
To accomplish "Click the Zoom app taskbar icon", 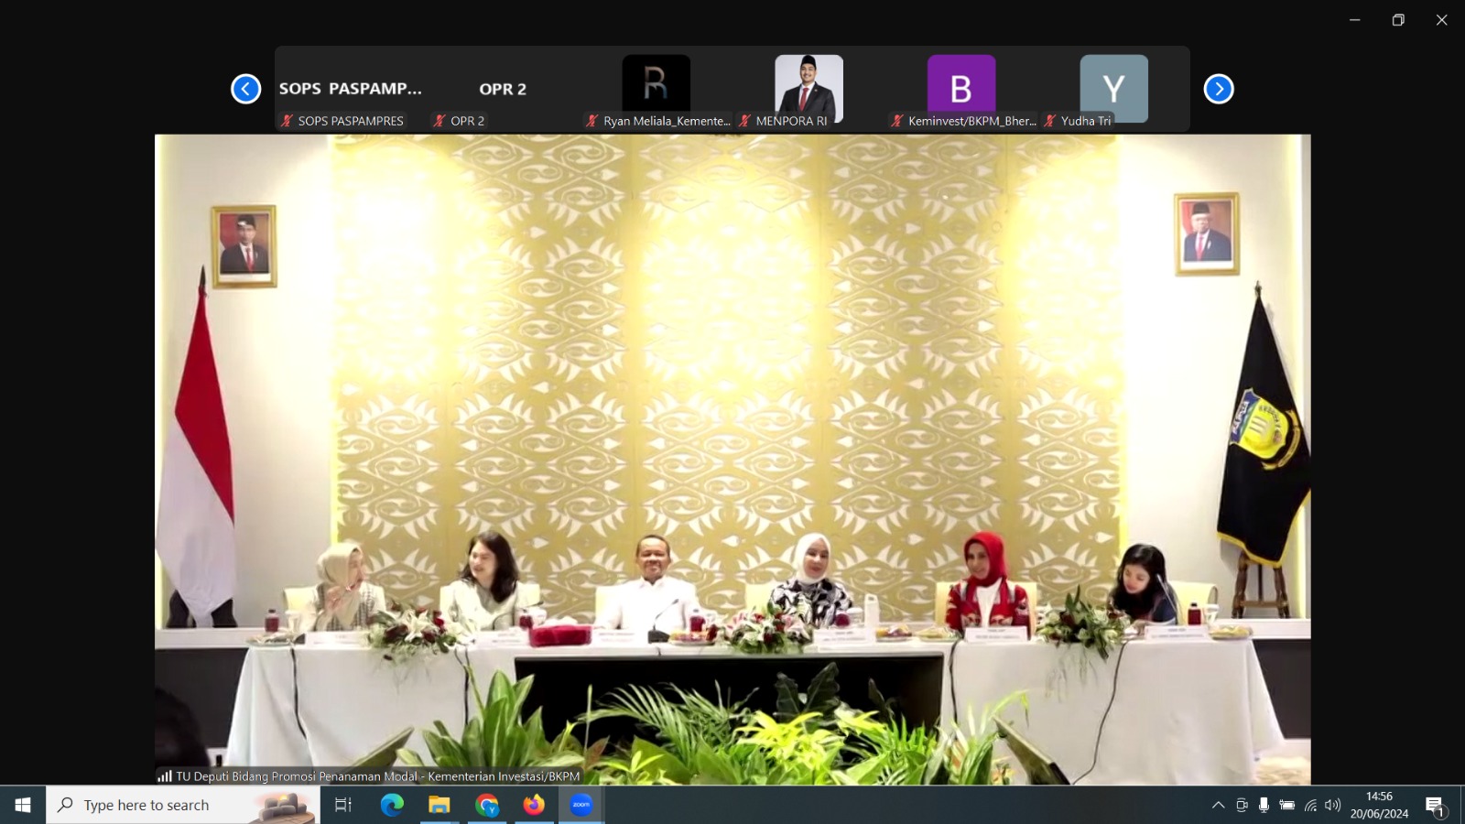I will pyautogui.click(x=581, y=805).
